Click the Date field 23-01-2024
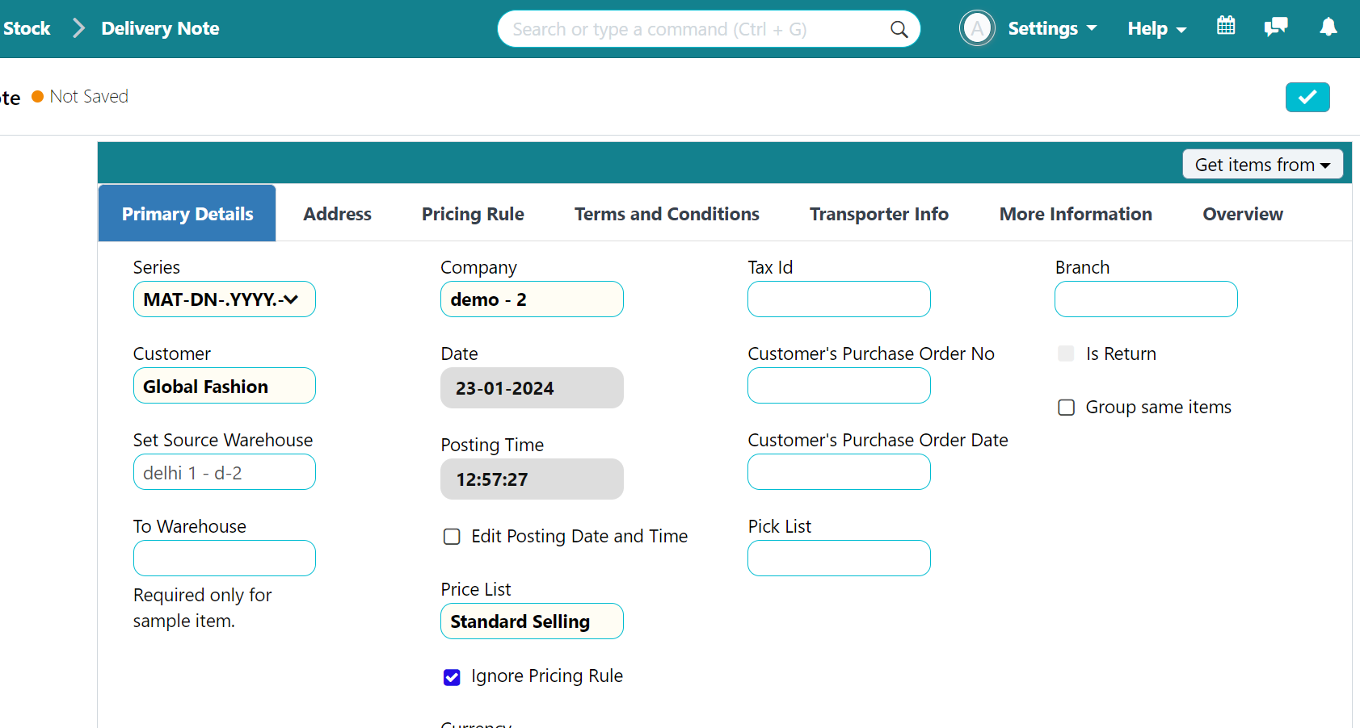Viewport: 1360px width, 728px height. pyautogui.click(x=532, y=388)
